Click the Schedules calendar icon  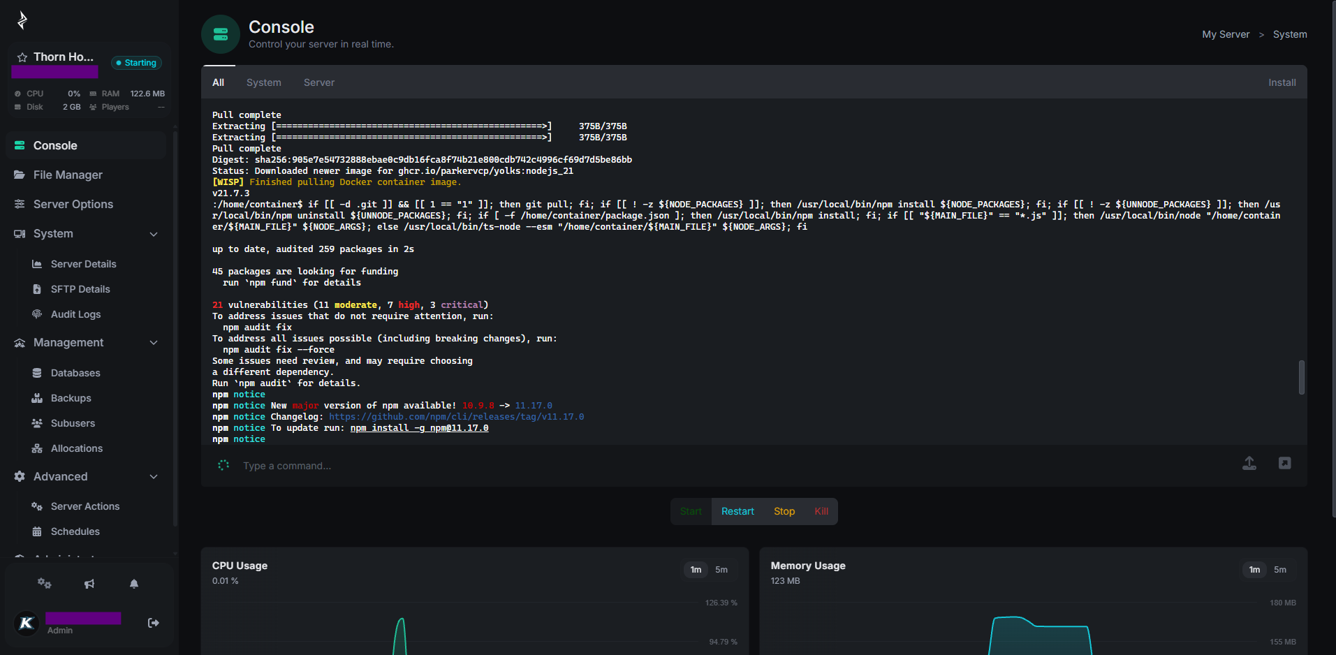click(x=37, y=531)
